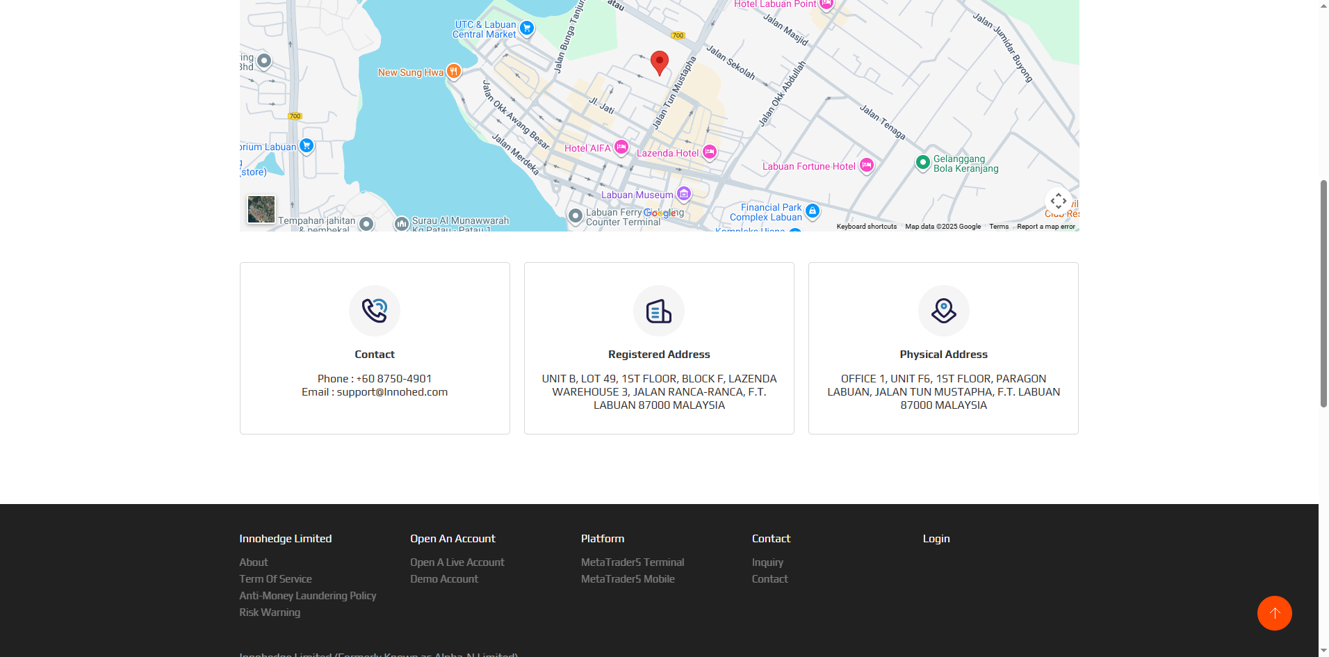Select UTC & Labuan Central Market marker
Image resolution: width=1329 pixels, height=657 pixels.
coord(527,29)
